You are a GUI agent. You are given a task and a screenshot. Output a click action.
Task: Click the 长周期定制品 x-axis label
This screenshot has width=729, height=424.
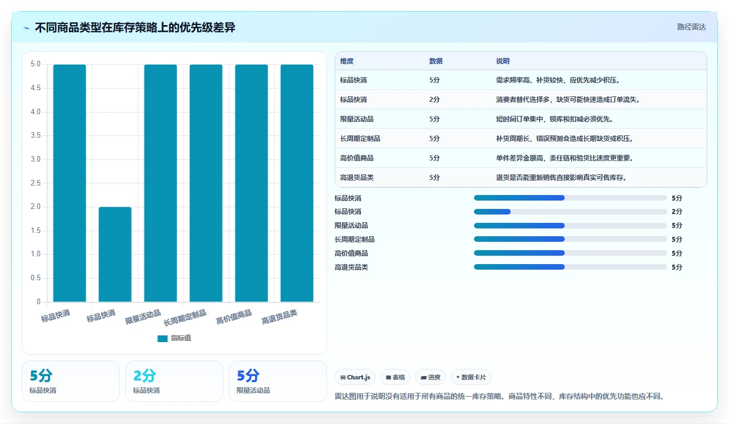click(x=185, y=318)
